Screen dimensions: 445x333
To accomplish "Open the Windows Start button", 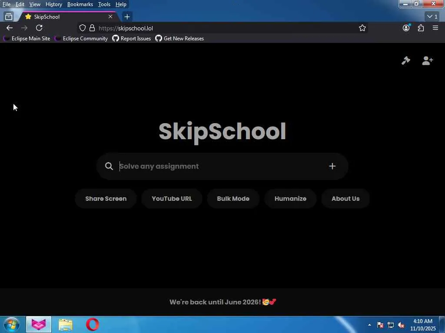I will click(x=12, y=324).
